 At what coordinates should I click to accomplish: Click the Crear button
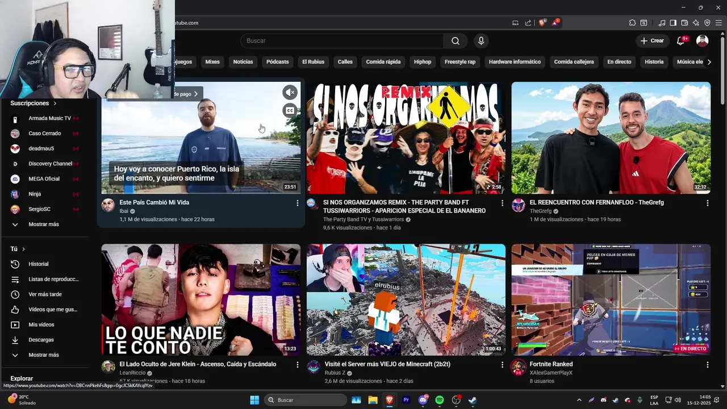pyautogui.click(x=652, y=41)
